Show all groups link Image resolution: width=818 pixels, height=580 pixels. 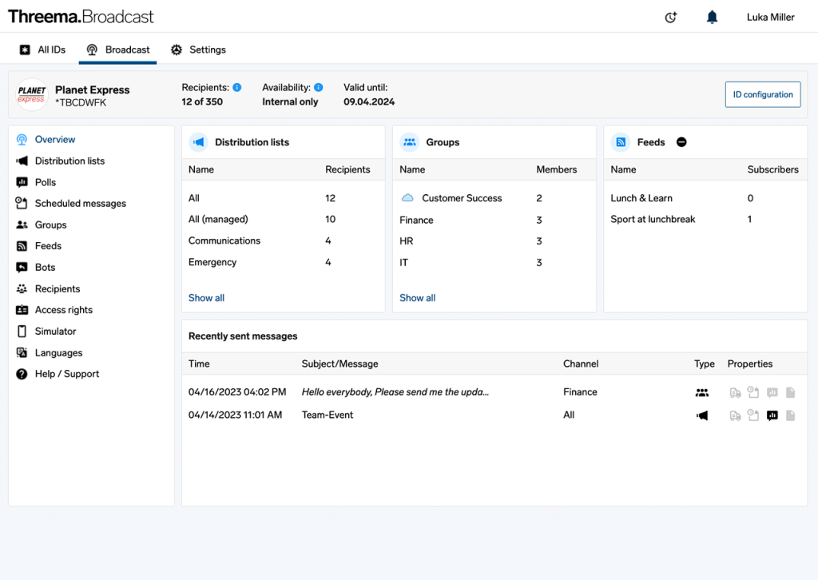[417, 298]
